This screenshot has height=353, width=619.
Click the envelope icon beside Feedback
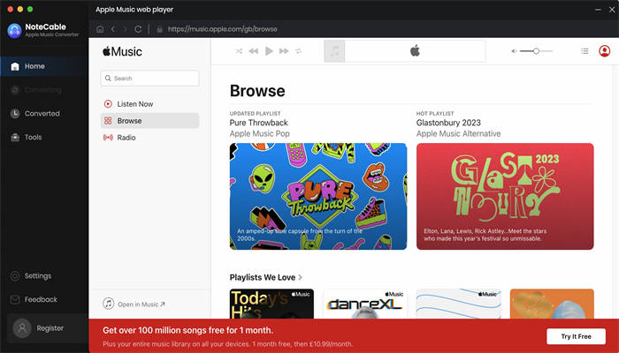pos(15,299)
